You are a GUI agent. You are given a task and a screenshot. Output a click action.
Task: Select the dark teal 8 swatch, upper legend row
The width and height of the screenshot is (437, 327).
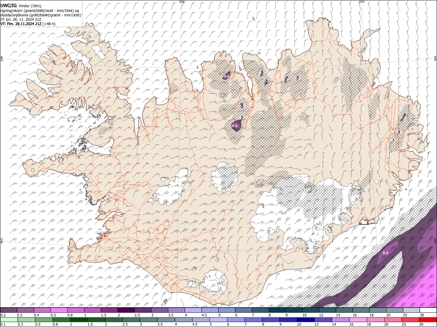tap(277, 310)
